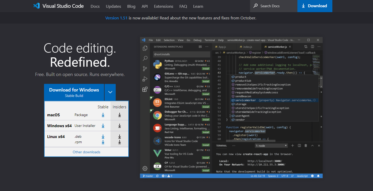
Task: Click the Download for Windows Stable Build button
Action: tap(74, 92)
